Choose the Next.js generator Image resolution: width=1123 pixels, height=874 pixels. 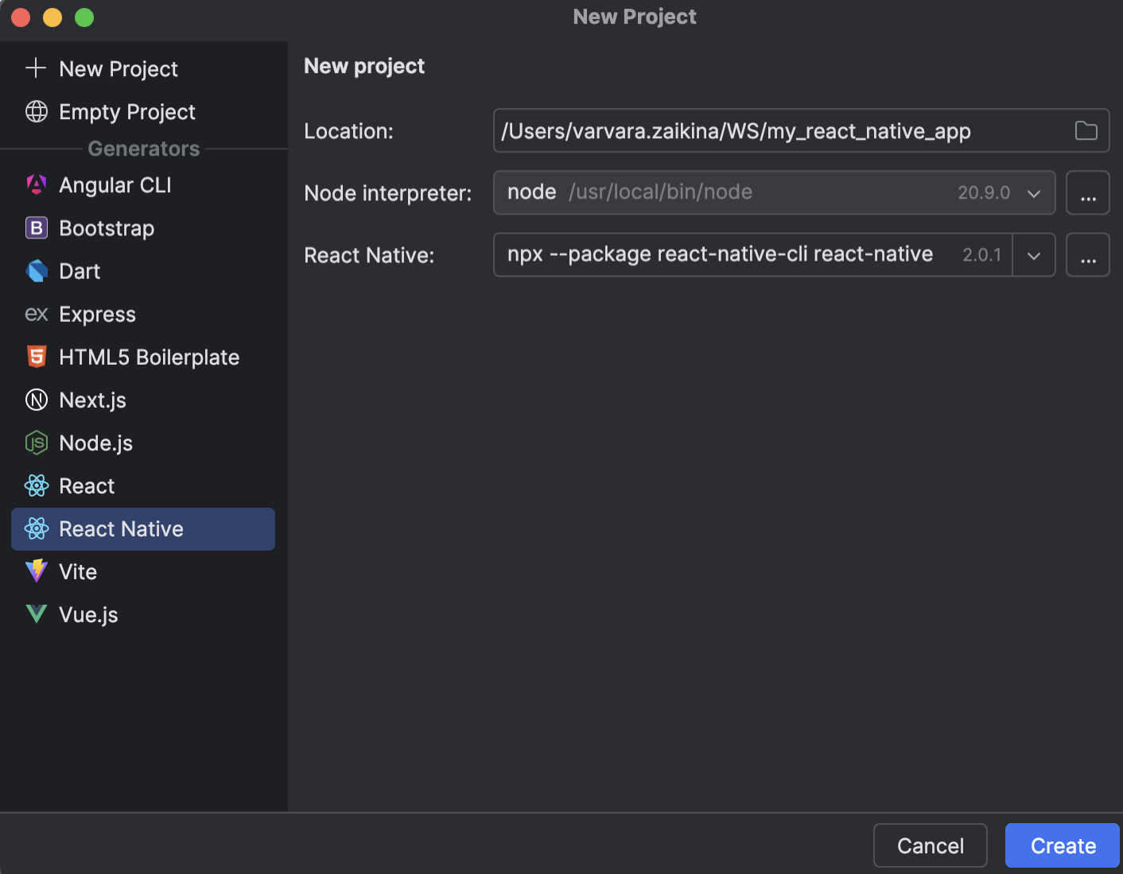(93, 400)
